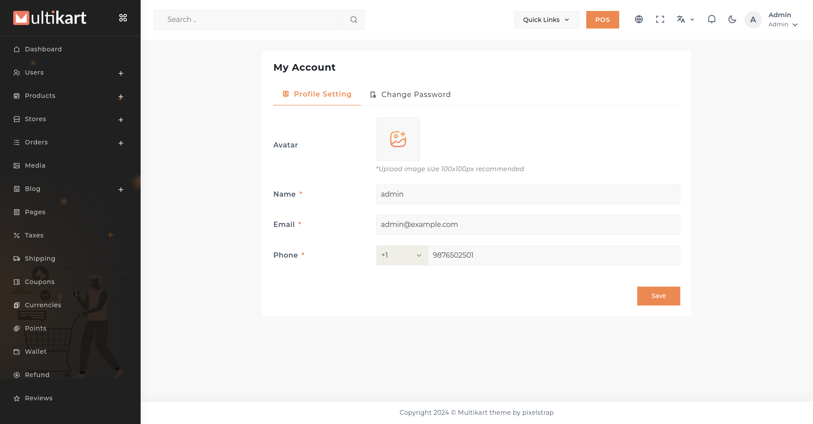
Task: Click the Multikart logo
Action: 50,18
